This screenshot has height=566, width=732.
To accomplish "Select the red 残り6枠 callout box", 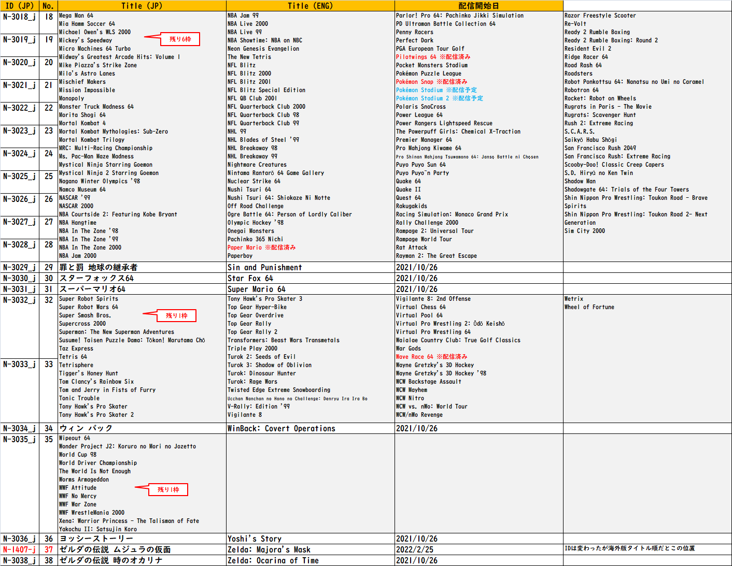I will 180,39.
